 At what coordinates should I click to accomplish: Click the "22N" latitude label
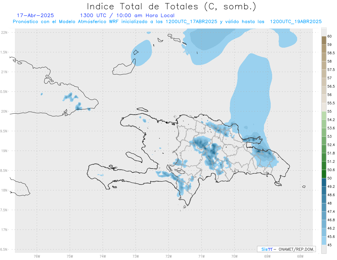[x=4, y=33]
